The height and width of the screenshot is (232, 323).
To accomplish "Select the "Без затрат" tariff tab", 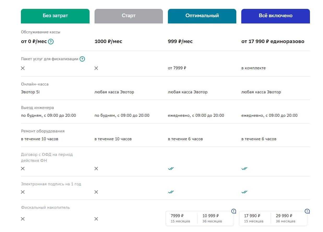I will (x=55, y=16).
